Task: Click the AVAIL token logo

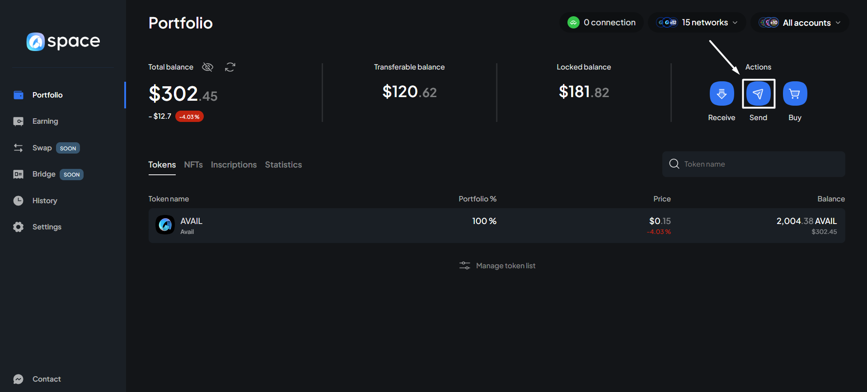Action: point(165,225)
